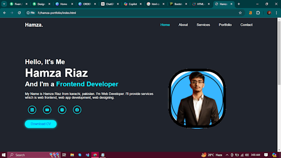
Task: Open Visual Studio from the taskbar
Action: coord(88,155)
